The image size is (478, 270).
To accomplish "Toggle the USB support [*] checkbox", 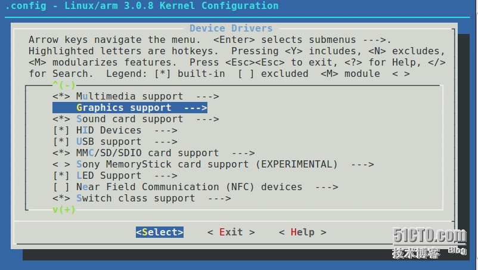I will point(61,142).
